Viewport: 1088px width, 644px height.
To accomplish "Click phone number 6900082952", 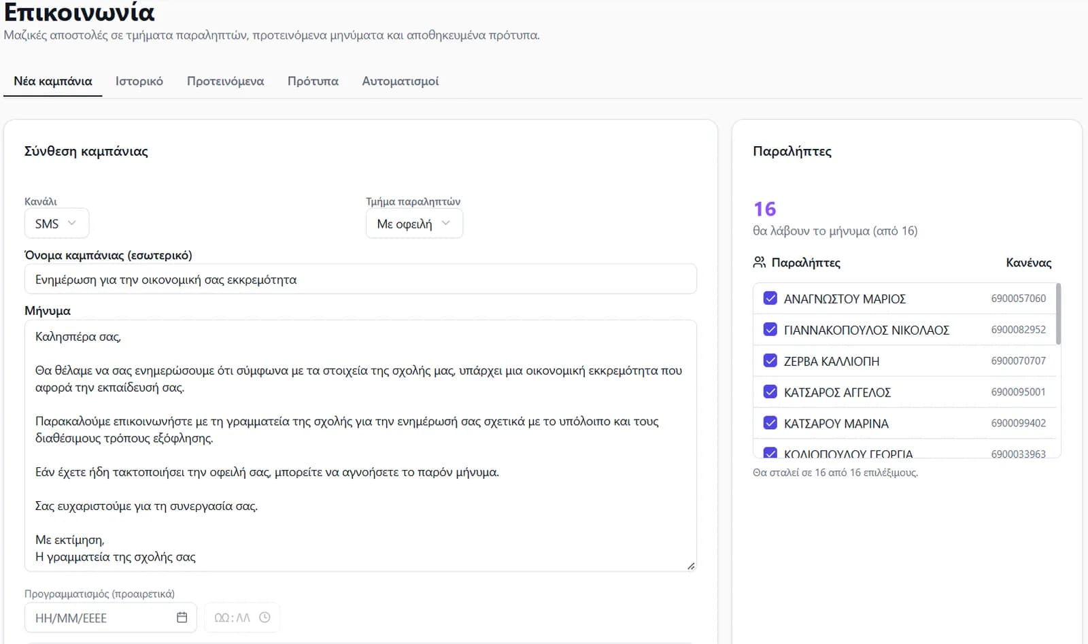I will pyautogui.click(x=1018, y=329).
